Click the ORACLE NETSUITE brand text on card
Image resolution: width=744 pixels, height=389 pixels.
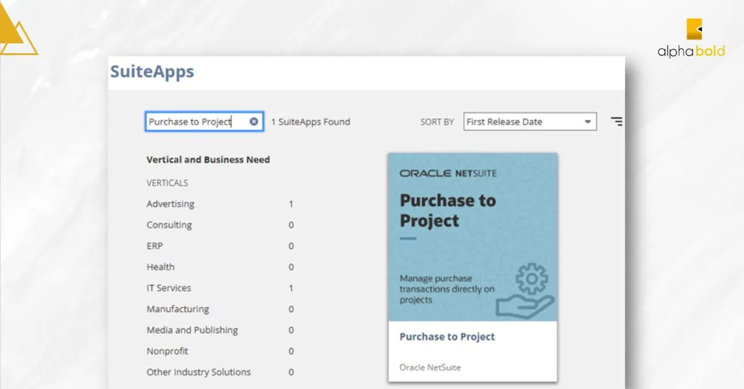coord(448,173)
